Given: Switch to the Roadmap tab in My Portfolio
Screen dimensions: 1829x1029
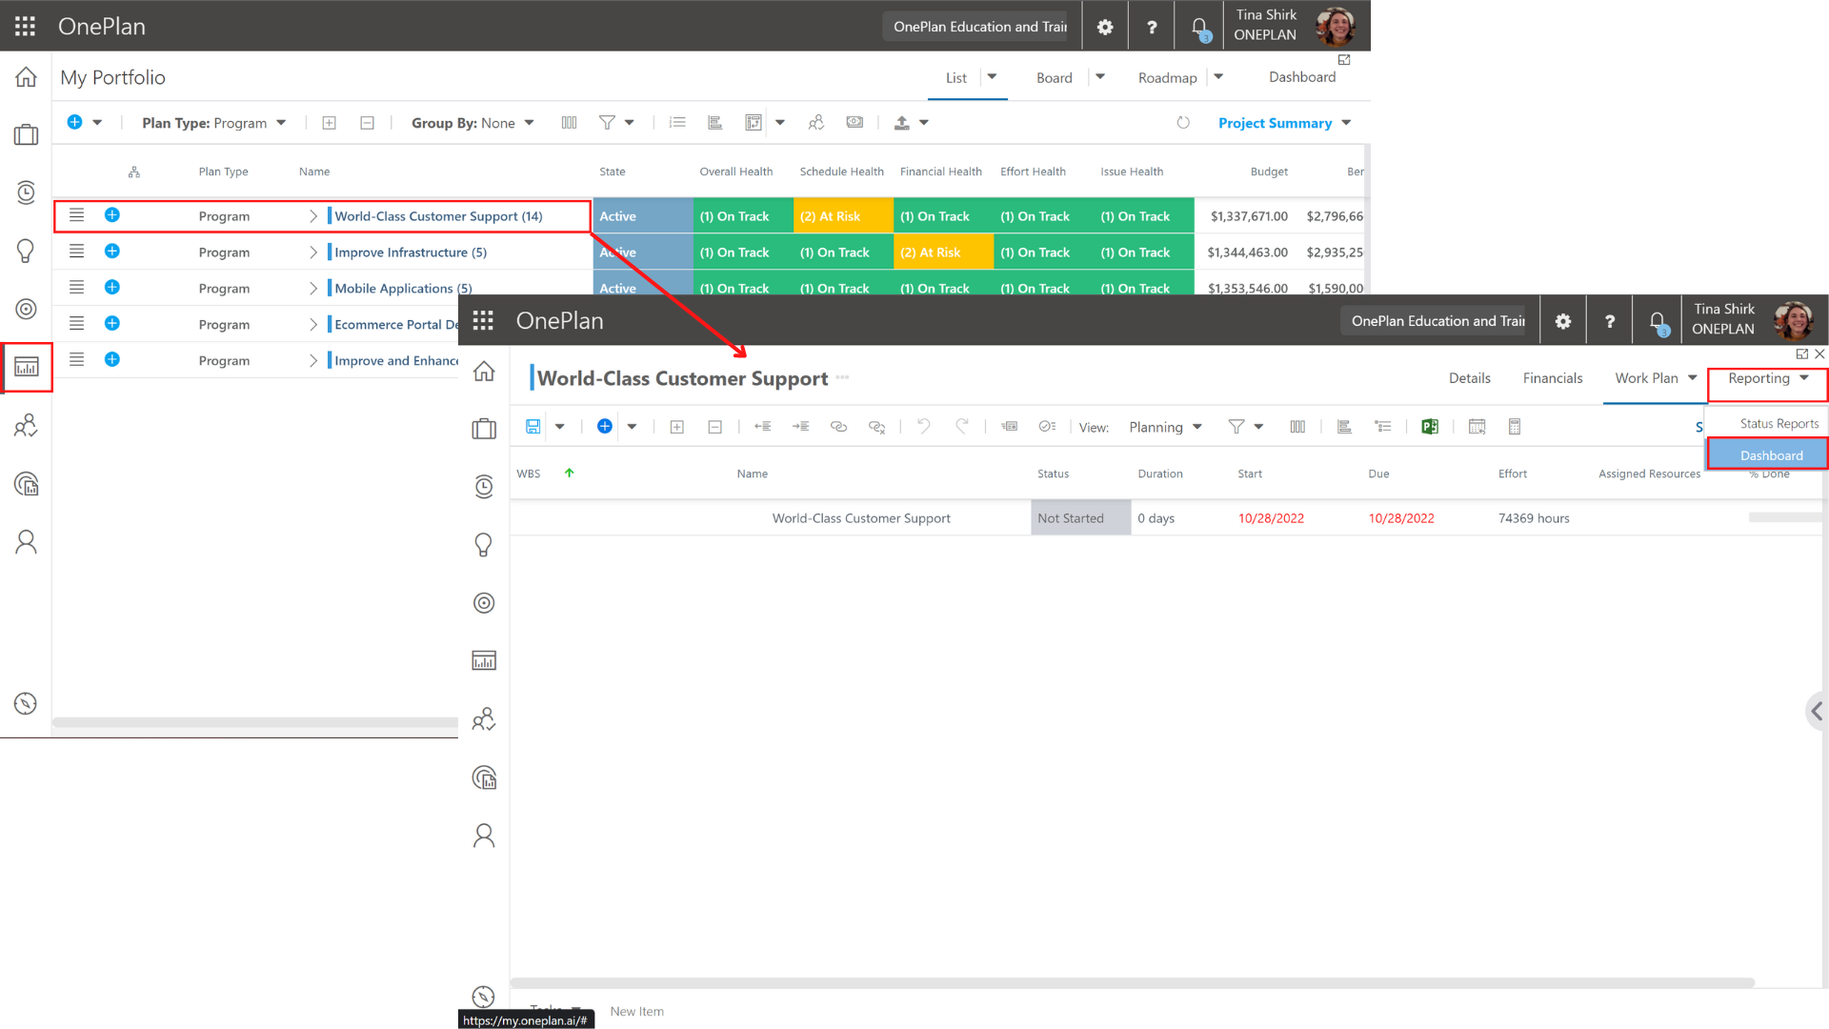Looking at the screenshot, I should (x=1168, y=78).
